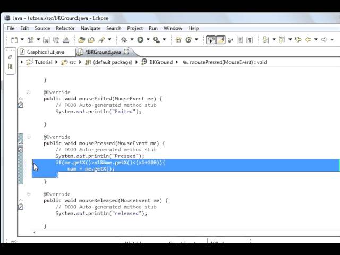Open the Refactor menu
The image size is (340, 255).
[x=65, y=28]
